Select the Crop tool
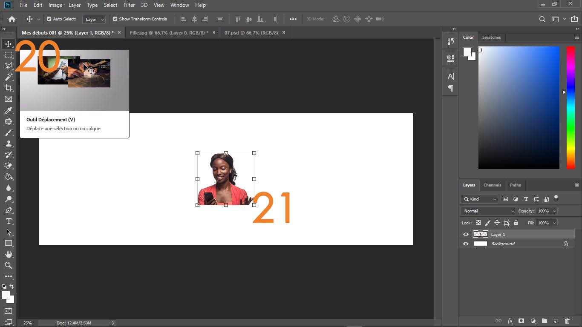 (9, 88)
